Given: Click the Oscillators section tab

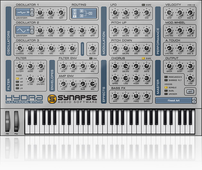Looking at the screenshot, I should click(8, 31).
